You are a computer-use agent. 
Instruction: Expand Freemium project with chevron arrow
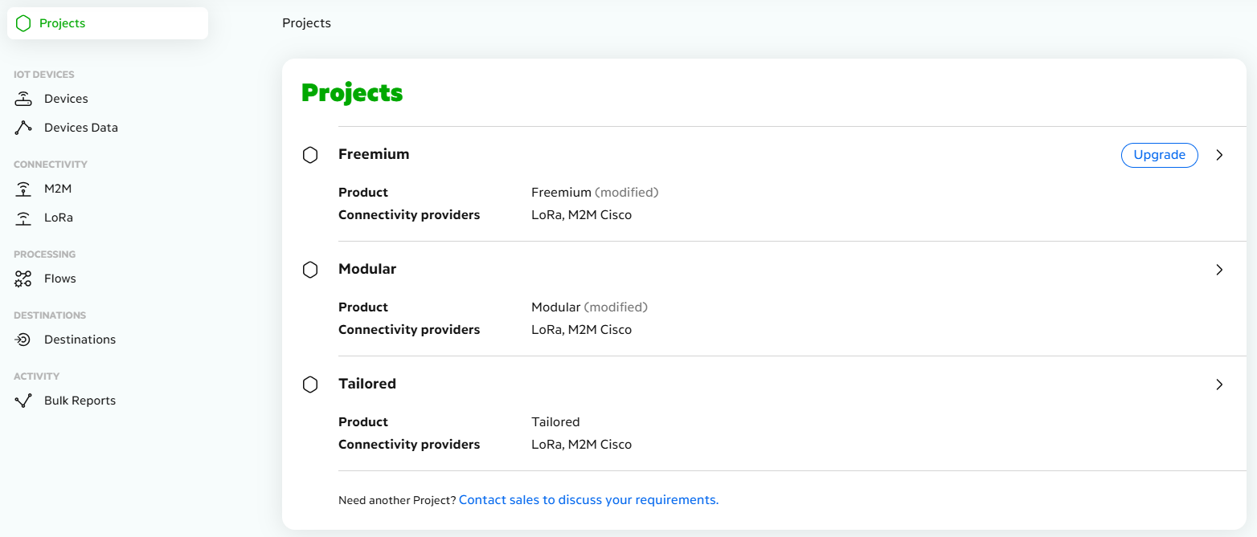[1219, 155]
